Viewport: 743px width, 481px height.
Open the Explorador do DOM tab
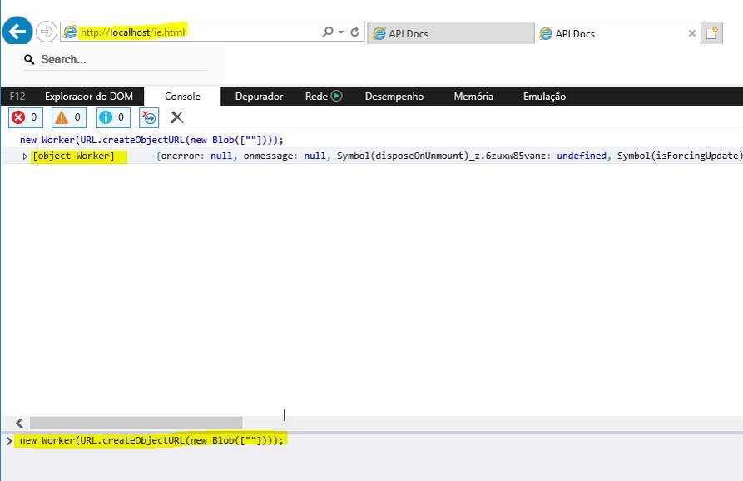point(88,97)
